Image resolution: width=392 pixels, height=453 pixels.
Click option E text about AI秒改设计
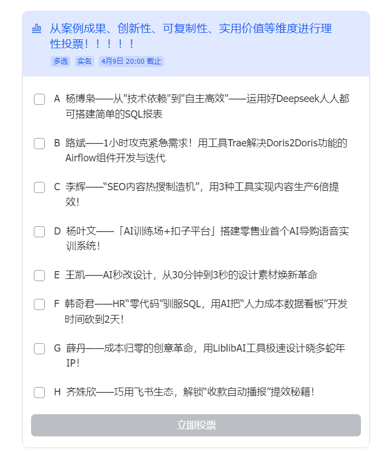191,275
